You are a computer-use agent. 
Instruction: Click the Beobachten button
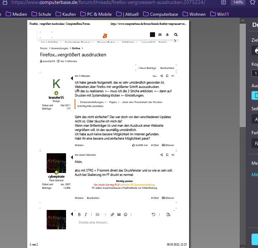167,68
